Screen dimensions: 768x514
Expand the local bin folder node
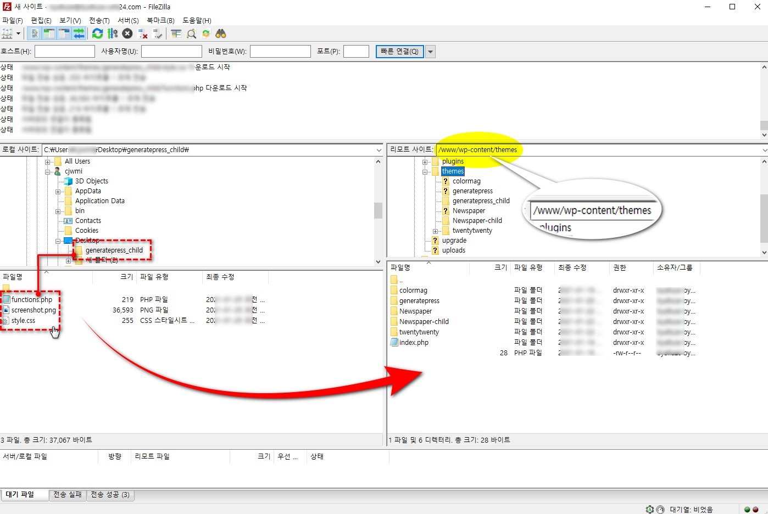58,211
